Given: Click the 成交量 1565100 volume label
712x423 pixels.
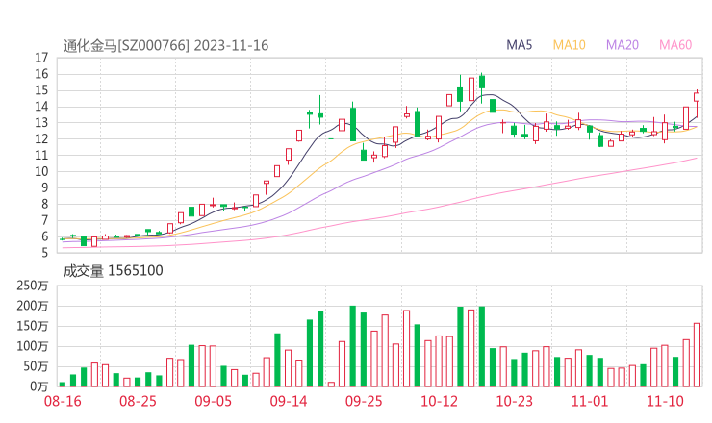Looking at the screenshot, I should pyautogui.click(x=114, y=270).
